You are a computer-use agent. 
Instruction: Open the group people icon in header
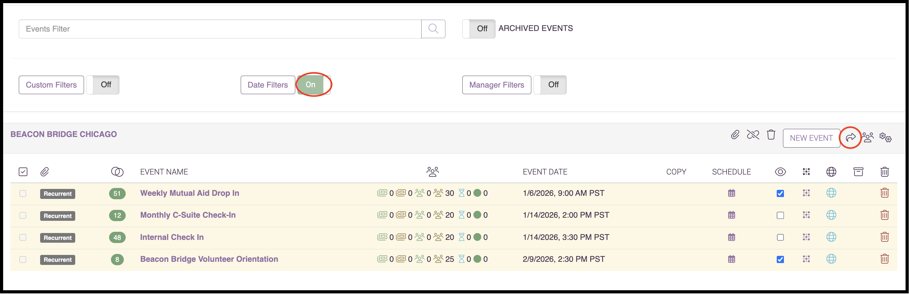[868, 137]
